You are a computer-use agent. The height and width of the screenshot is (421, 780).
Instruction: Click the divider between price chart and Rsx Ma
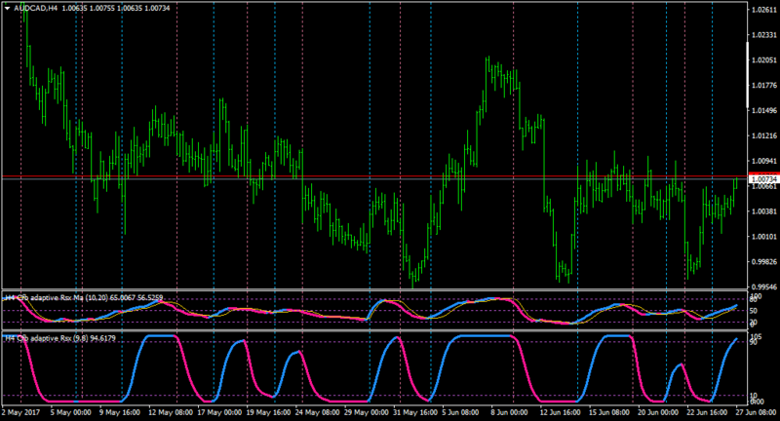(x=374, y=289)
